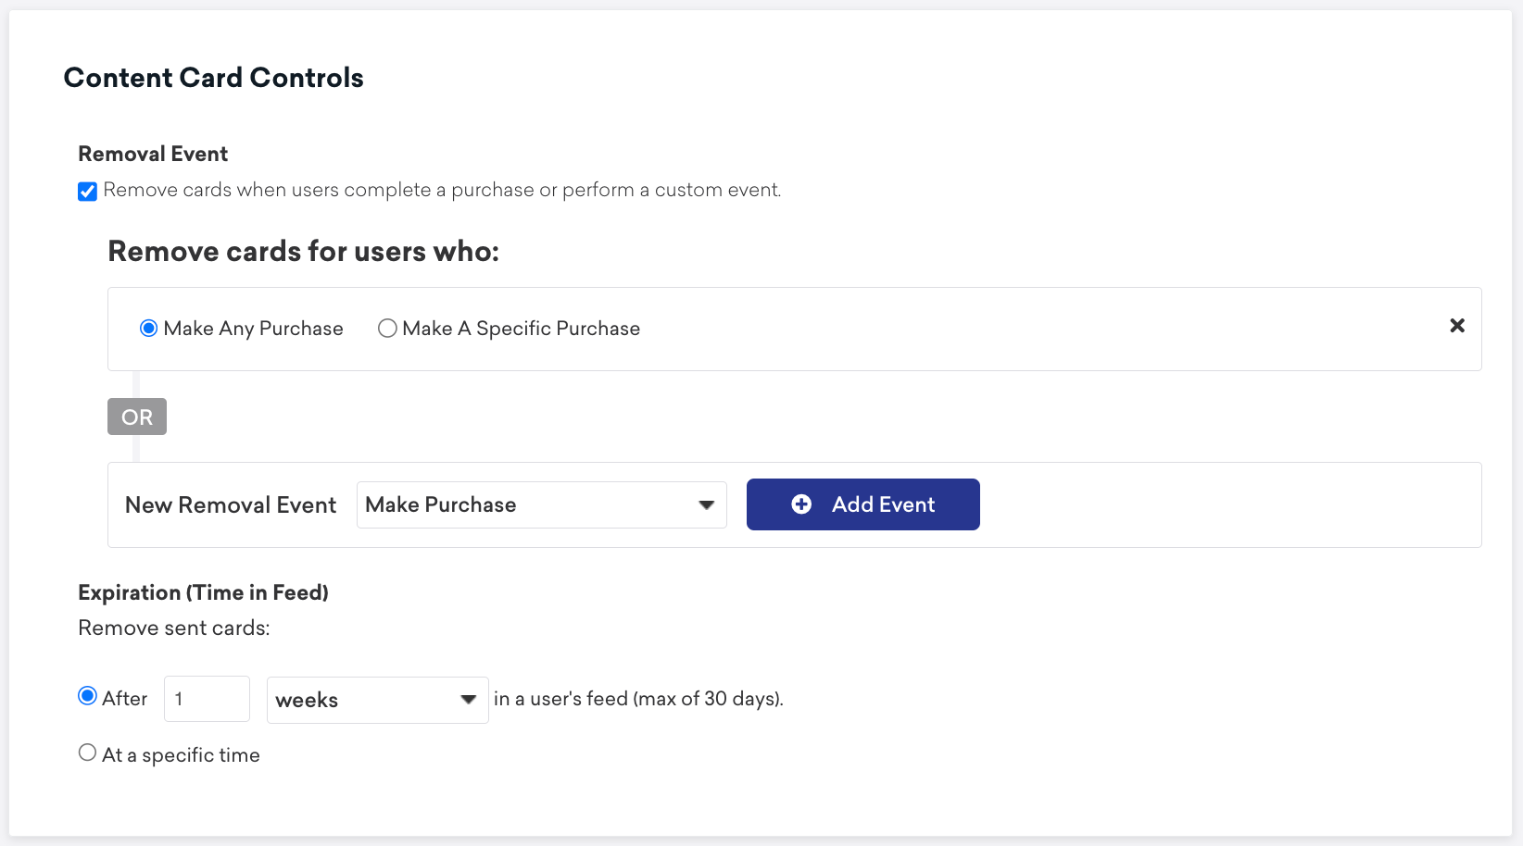Click the Remove sent cards text
Screen dimensions: 1523x846
174,628
